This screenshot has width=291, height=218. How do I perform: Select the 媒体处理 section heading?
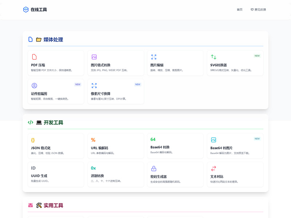pyautogui.click(x=53, y=40)
